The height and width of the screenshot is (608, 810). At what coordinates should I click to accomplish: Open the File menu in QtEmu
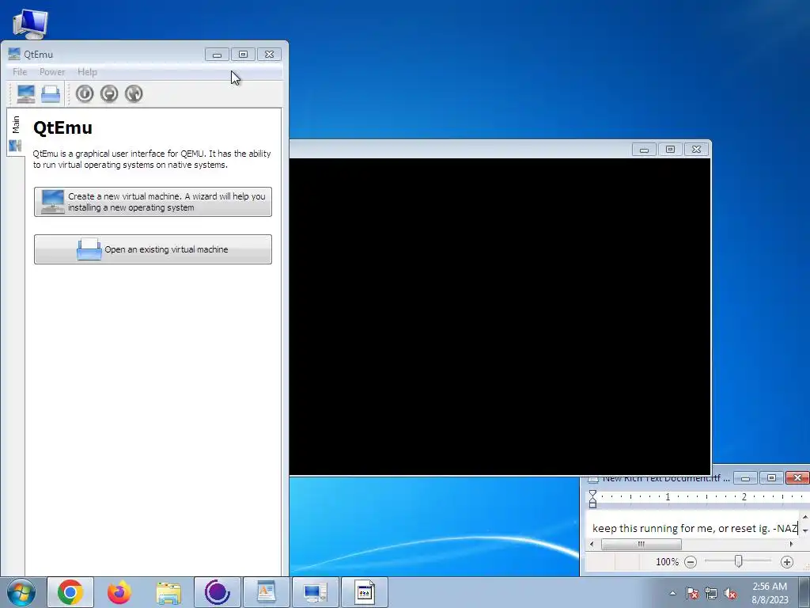20,72
